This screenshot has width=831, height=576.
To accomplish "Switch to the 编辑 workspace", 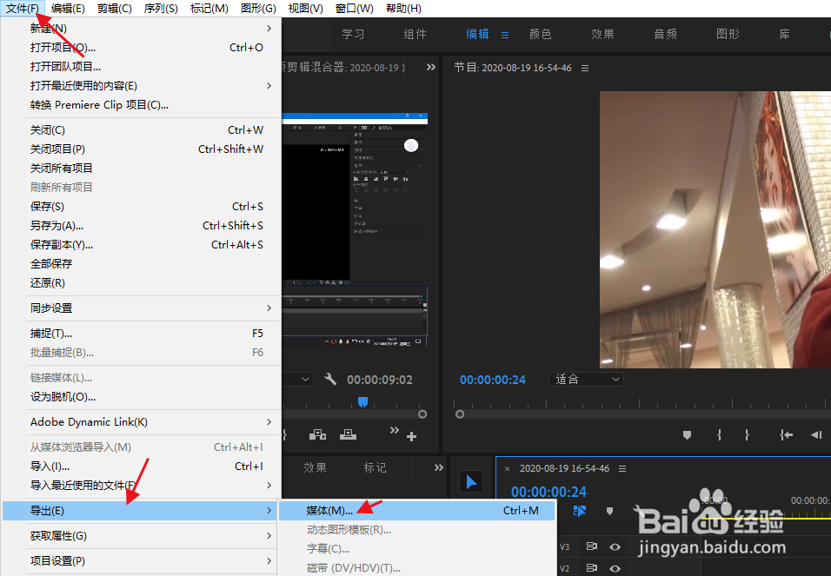I will 477,35.
